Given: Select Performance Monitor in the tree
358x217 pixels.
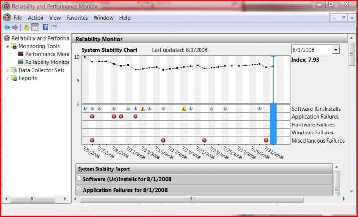Looking at the screenshot, I should tap(47, 54).
